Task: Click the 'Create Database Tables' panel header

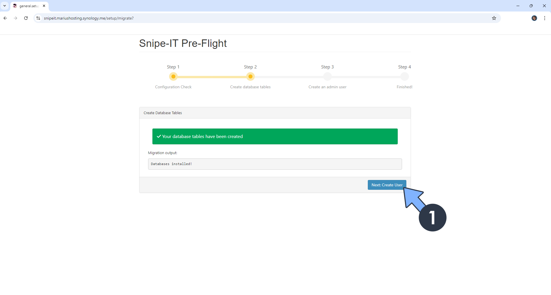Action: coord(275,113)
